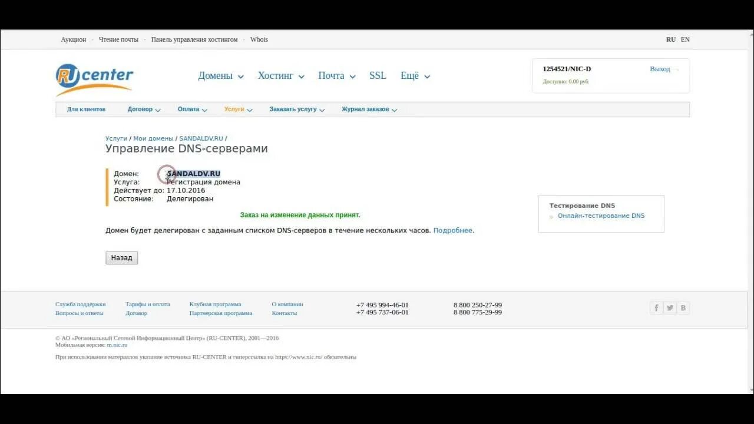Image resolution: width=754 pixels, height=424 pixels.
Task: Click the Тестирование DNS heading
Action: coord(582,206)
